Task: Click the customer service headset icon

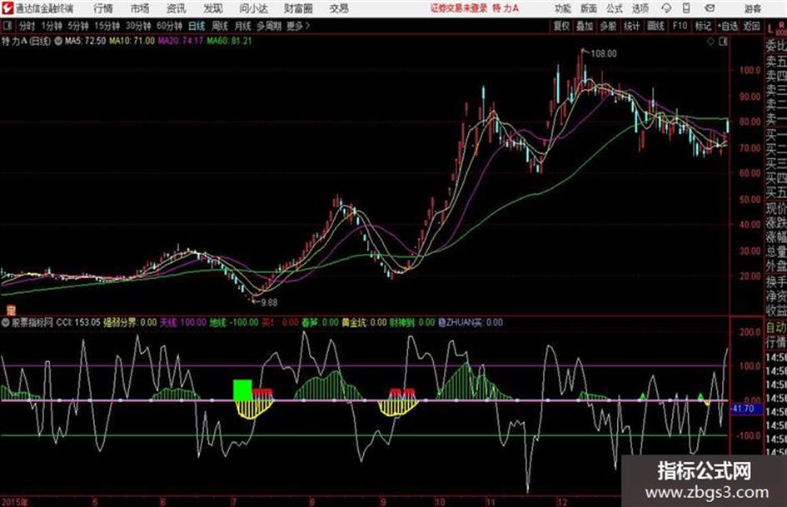Action: tap(666, 8)
